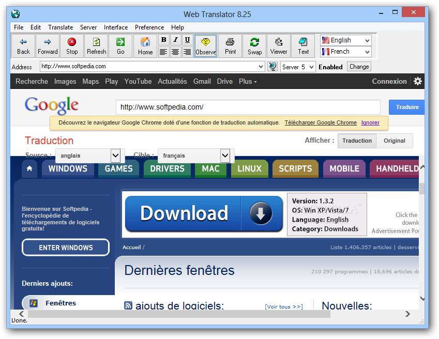This screenshot has height=339, width=439.
Task: Stop loading with the red Stop icon
Action: [72, 46]
